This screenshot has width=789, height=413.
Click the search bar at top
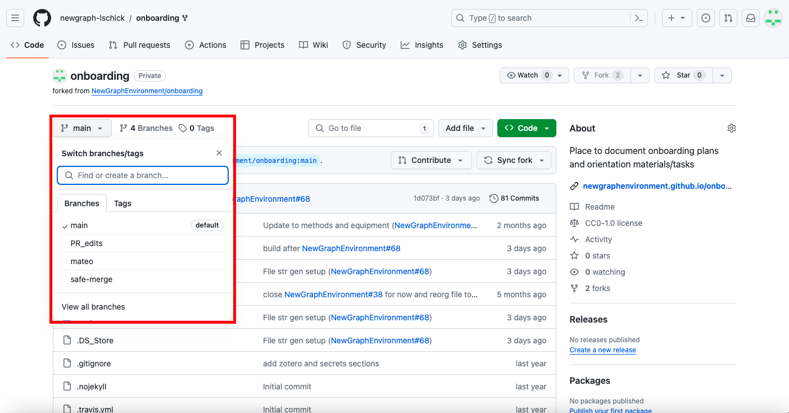coord(550,18)
